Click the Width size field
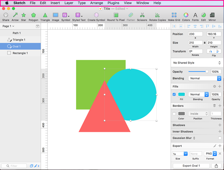Viewport: 224px width, 170px height. tap(195, 43)
